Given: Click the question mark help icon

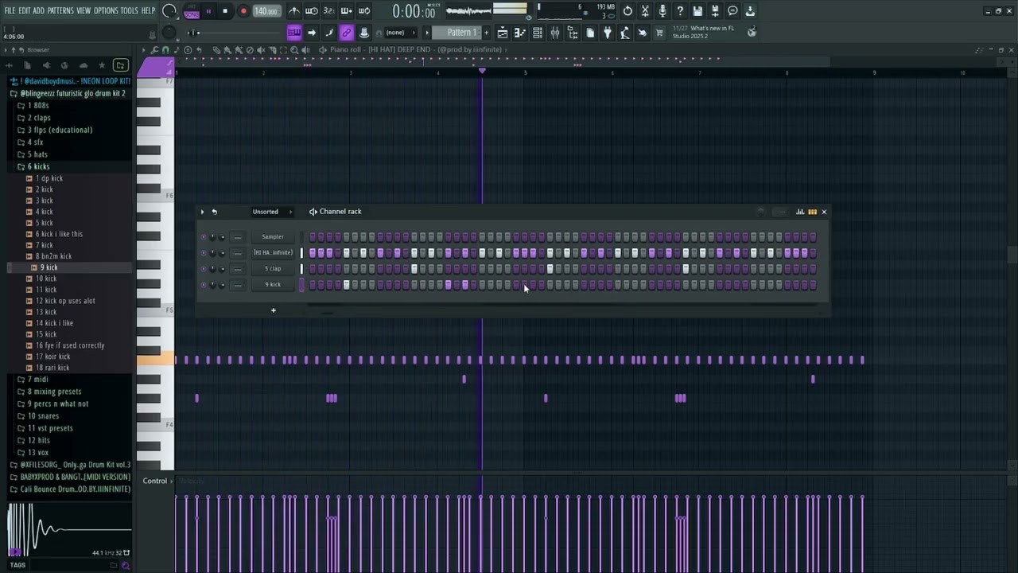Looking at the screenshot, I should (680, 11).
